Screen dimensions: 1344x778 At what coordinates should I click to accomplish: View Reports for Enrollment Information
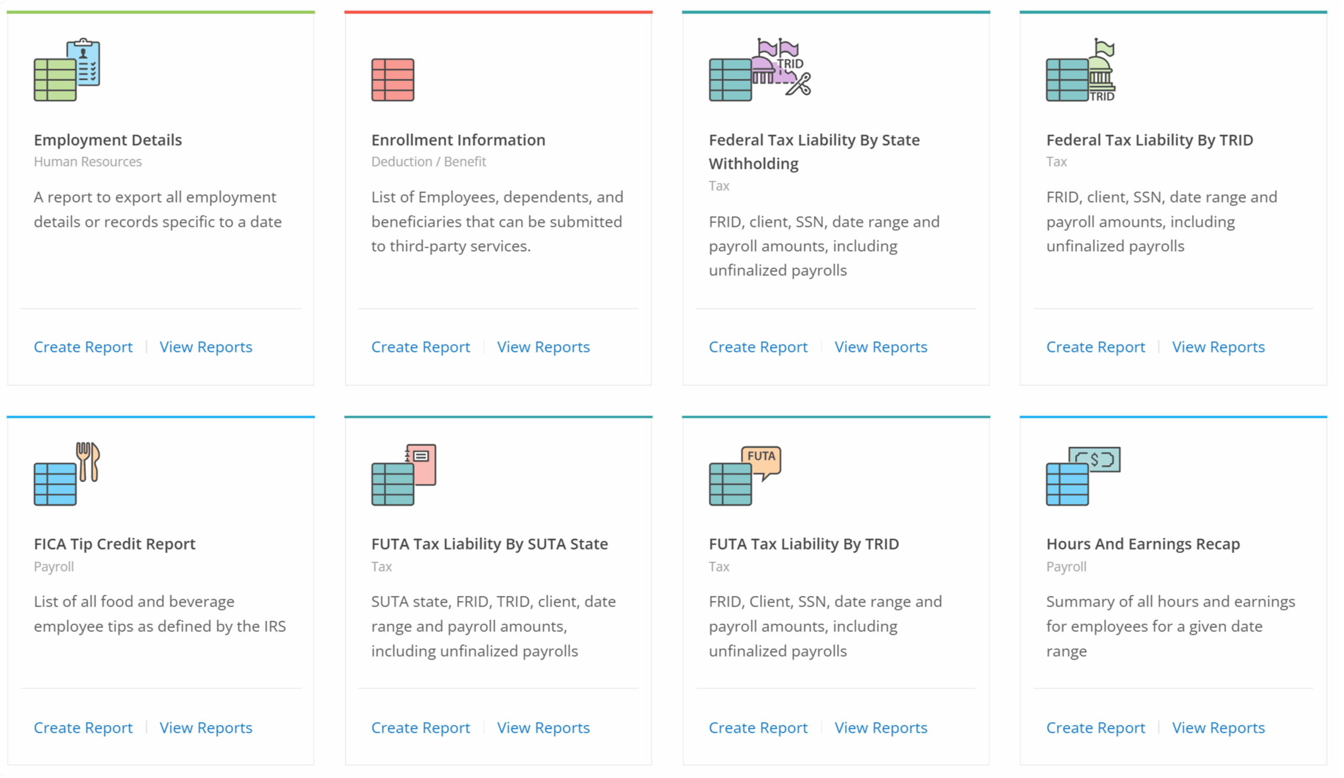(x=543, y=347)
